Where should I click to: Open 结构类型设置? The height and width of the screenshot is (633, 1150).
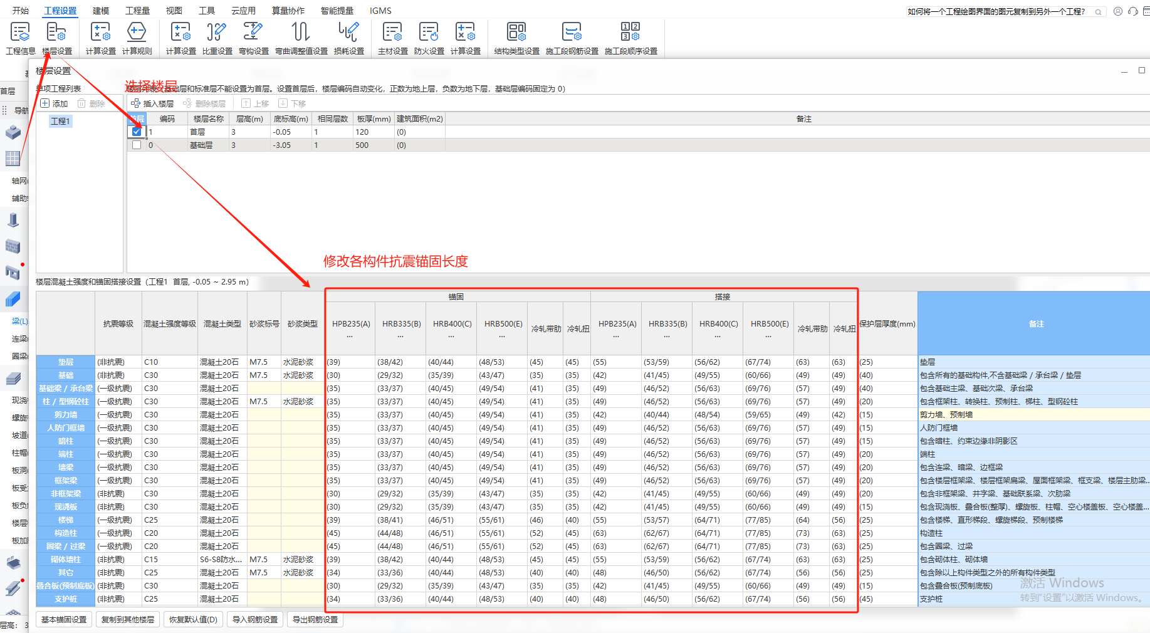[517, 38]
